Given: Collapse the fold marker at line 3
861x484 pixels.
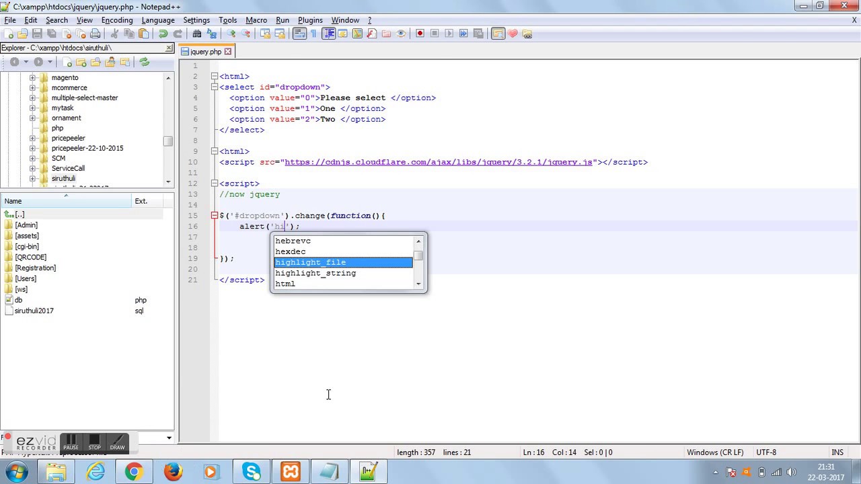Looking at the screenshot, I should [214, 87].
